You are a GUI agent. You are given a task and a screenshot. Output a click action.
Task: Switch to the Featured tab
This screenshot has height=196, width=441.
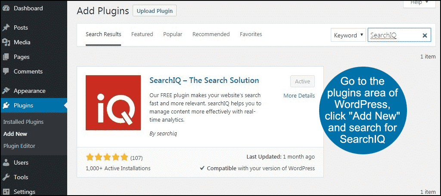click(142, 34)
